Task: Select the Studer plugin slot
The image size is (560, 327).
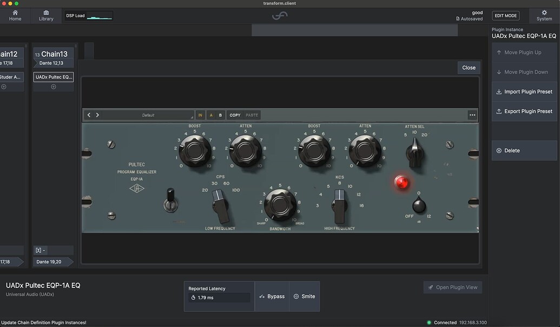Action: (11, 77)
